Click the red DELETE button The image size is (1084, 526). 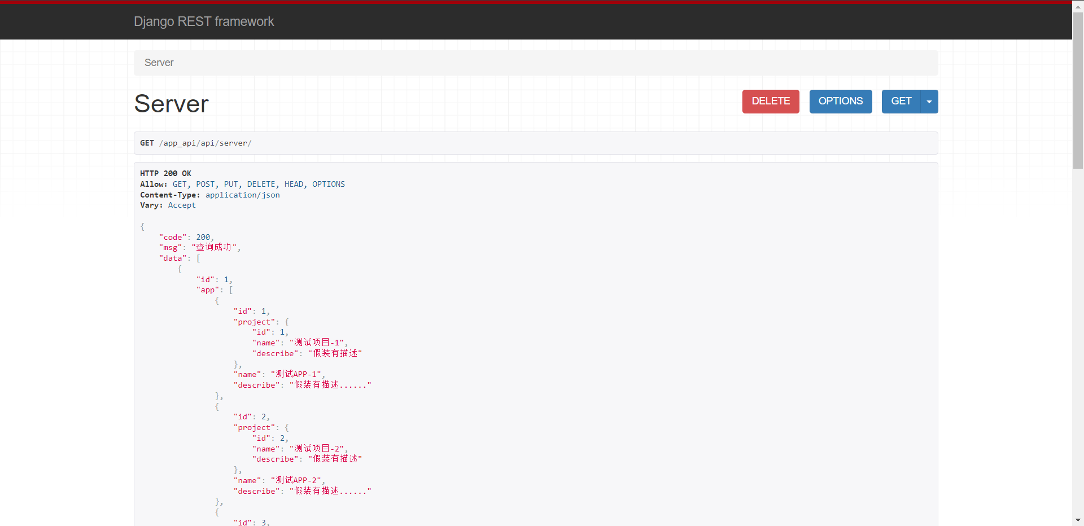pyautogui.click(x=771, y=102)
